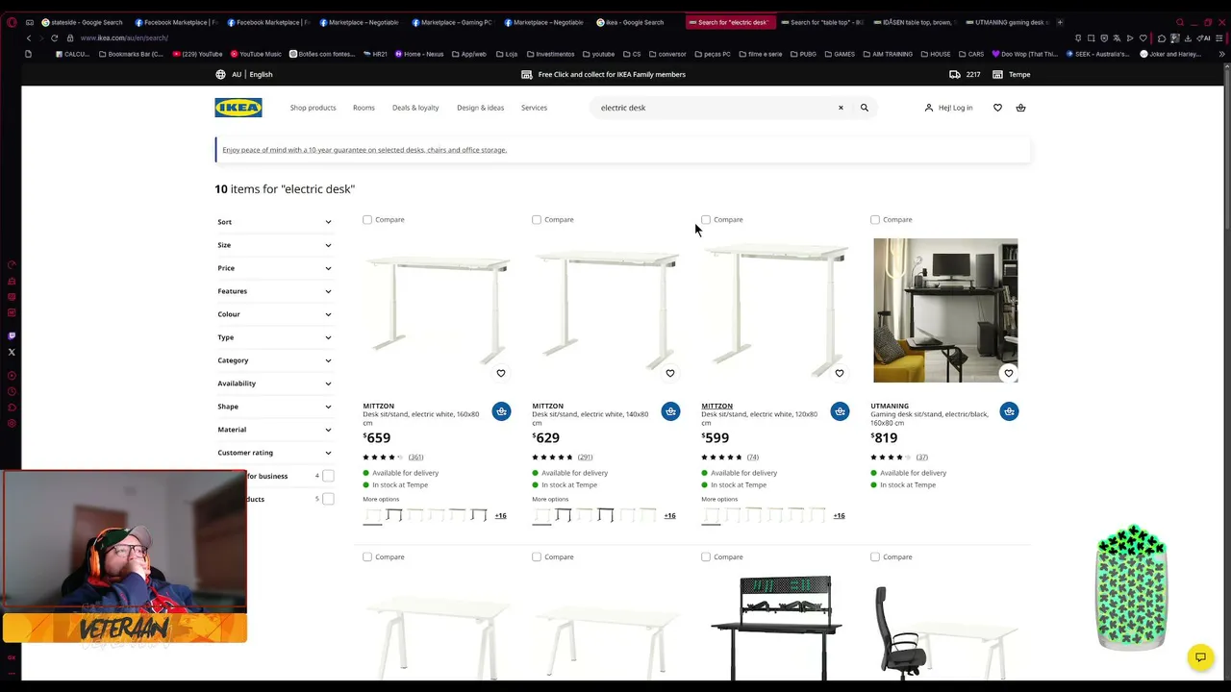Open the Design & ideas menu
The image size is (1231, 692).
[x=481, y=108]
